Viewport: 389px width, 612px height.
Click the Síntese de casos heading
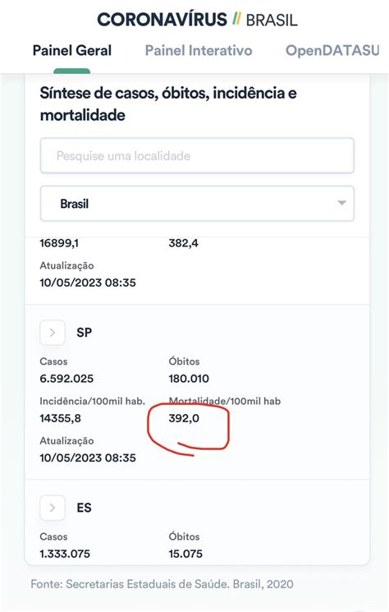pyautogui.click(x=168, y=104)
